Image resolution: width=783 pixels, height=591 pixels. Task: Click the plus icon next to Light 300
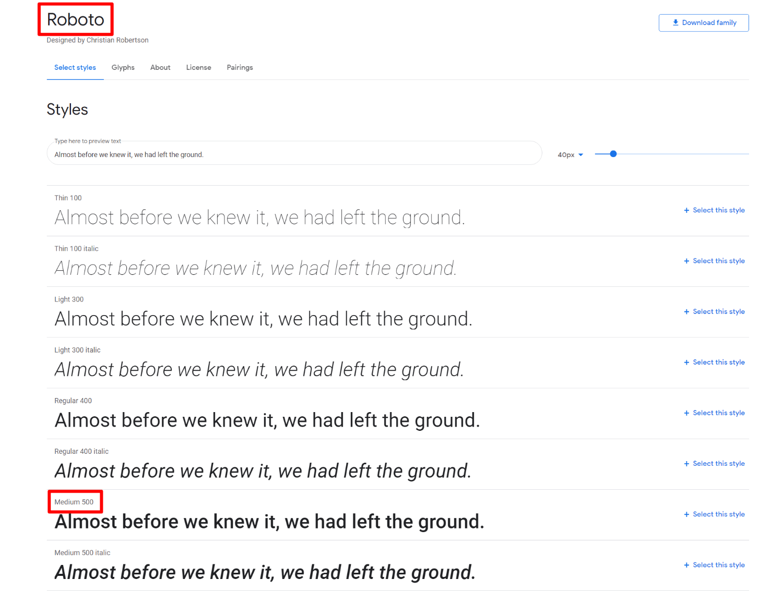click(686, 311)
